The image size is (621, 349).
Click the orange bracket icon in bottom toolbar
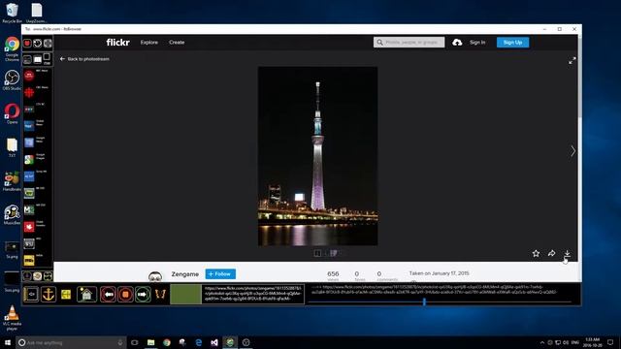160,295
